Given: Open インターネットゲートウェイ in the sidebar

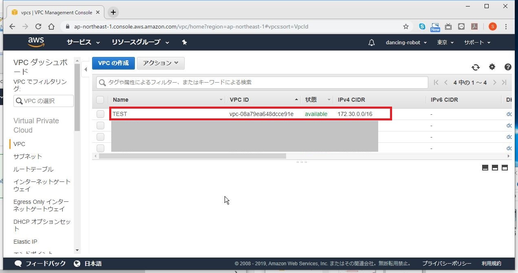Looking at the screenshot, I should pyautogui.click(x=42, y=185).
